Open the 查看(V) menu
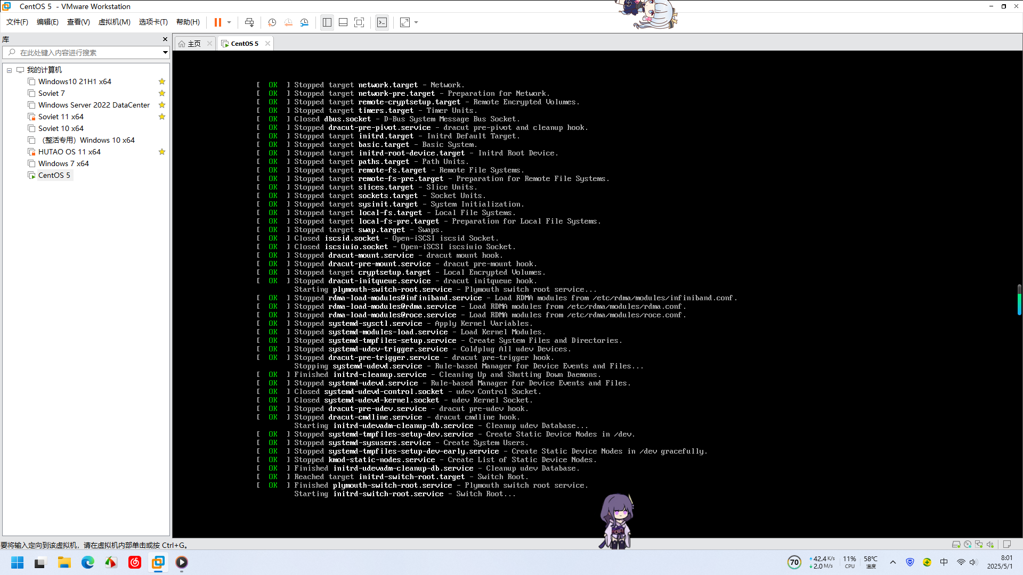The image size is (1023, 575). 78,22
